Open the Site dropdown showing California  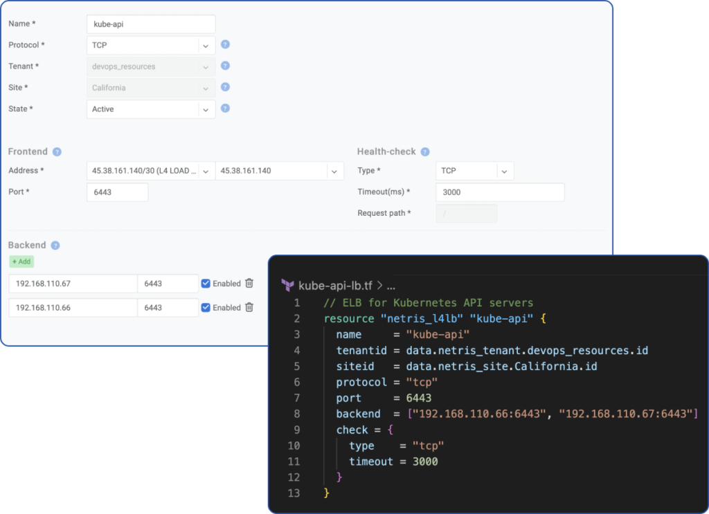click(x=151, y=88)
